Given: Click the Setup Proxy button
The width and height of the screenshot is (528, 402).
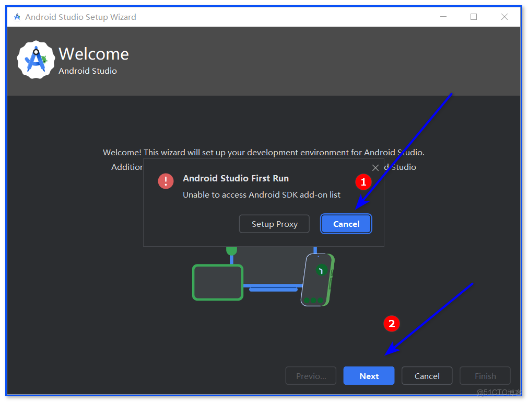Looking at the screenshot, I should click(274, 224).
